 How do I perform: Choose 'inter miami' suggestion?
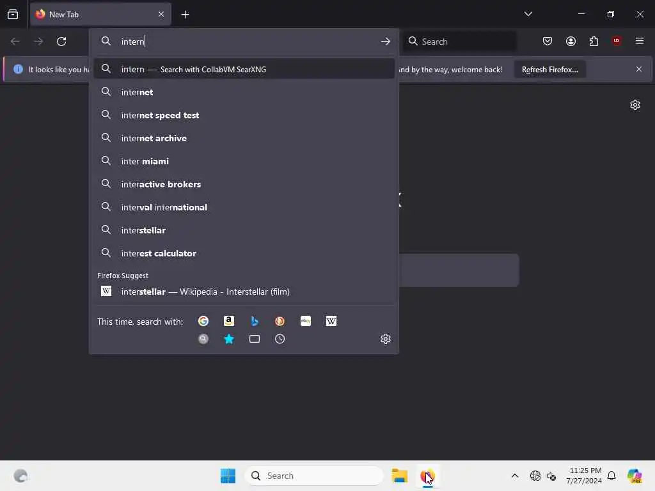[244, 160]
